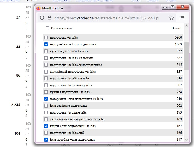This screenshot has width=194, height=147.
Task: Uncheck 'материалы +для подготовки +к ielts'
Action: (x=46, y=99)
